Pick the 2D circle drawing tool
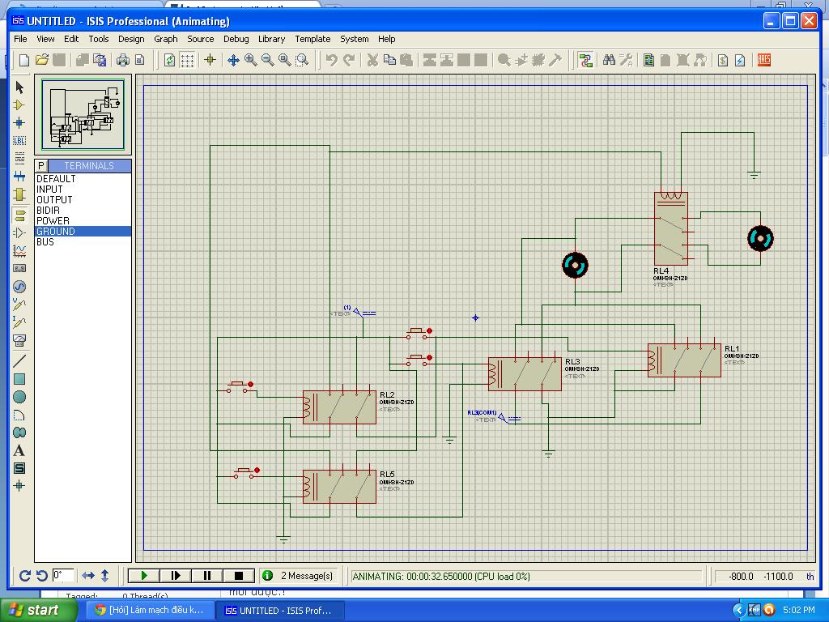829x622 pixels. pyautogui.click(x=19, y=397)
